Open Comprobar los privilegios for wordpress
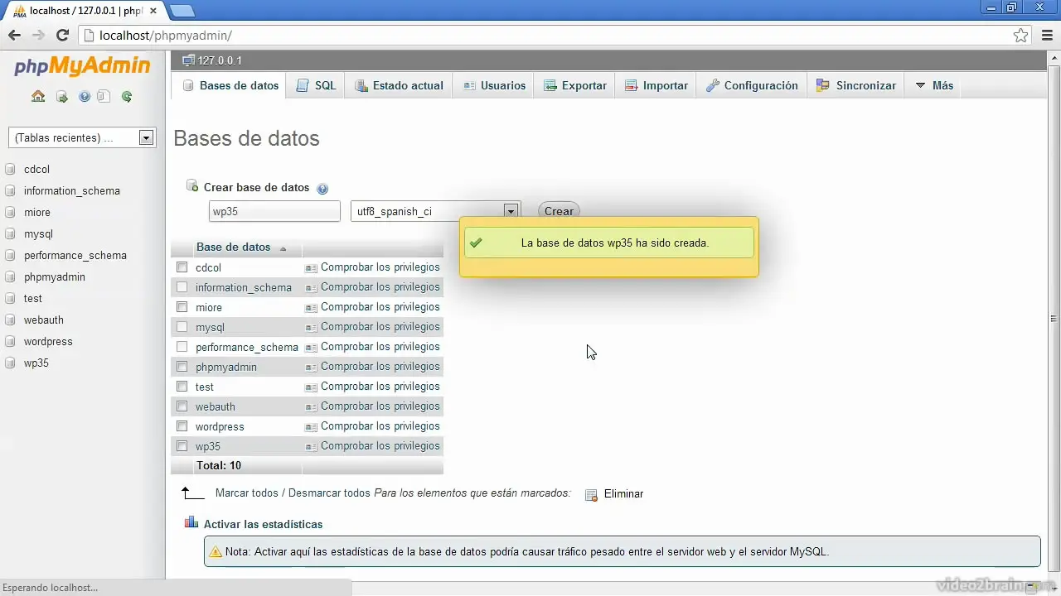This screenshot has width=1061, height=596. click(380, 426)
